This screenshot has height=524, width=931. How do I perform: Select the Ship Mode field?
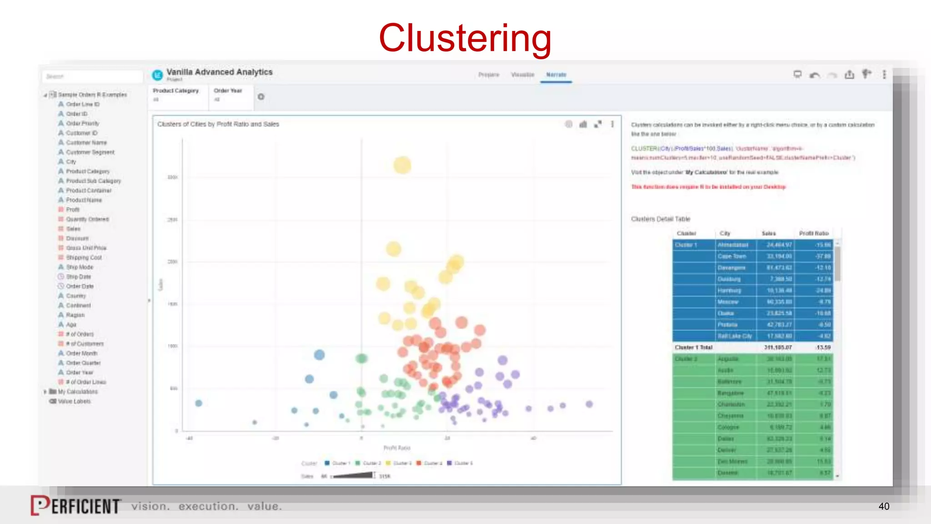click(80, 267)
